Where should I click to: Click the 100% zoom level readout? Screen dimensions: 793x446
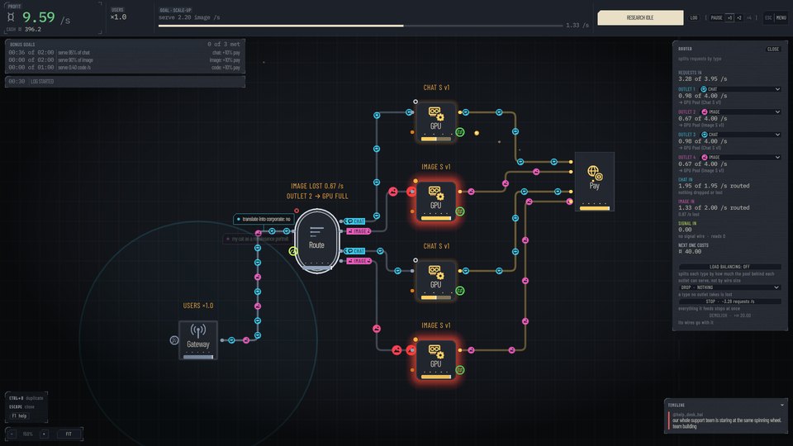coord(28,434)
